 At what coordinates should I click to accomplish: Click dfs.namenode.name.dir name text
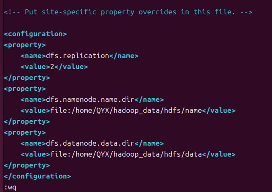click(90, 100)
